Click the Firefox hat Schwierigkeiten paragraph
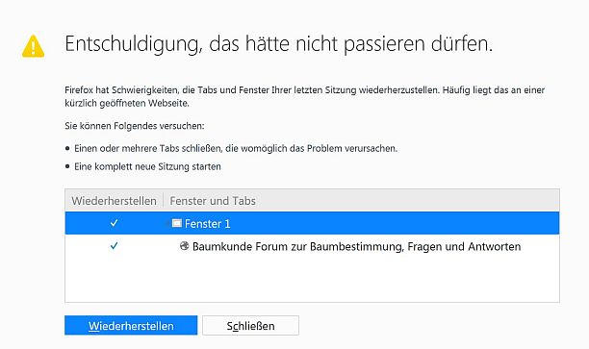The width and height of the screenshot is (589, 349). (305, 96)
